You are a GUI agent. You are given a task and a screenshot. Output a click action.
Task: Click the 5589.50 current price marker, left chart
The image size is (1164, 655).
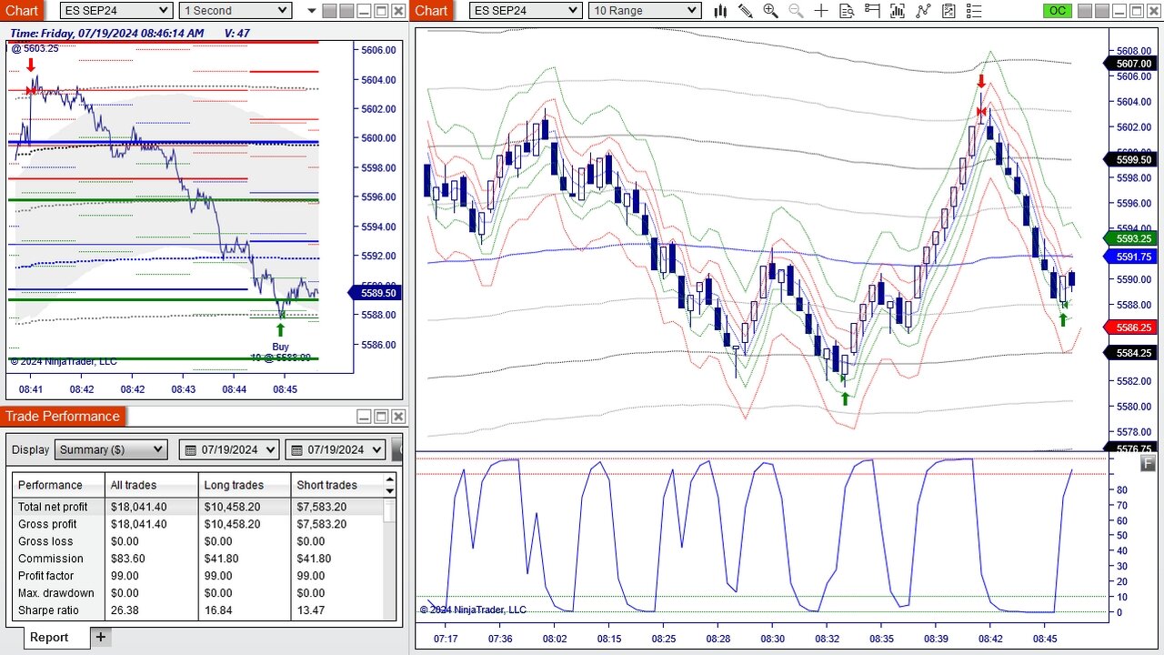(x=373, y=293)
